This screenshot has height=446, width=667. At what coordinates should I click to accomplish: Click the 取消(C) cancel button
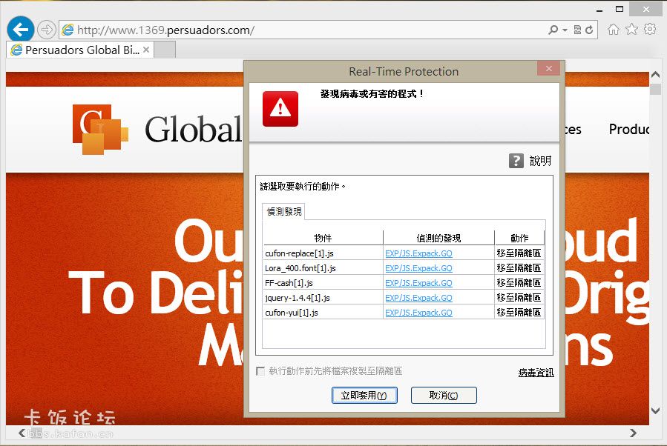[443, 396]
